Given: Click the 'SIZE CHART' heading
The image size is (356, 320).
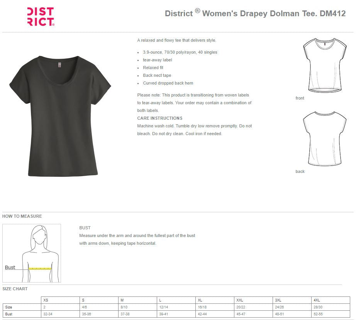Looking at the screenshot, I should point(15,289).
